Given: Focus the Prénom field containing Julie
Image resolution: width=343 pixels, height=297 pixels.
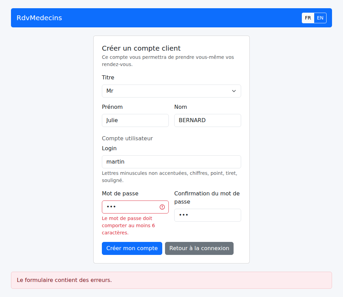Looking at the screenshot, I should tap(135, 120).
